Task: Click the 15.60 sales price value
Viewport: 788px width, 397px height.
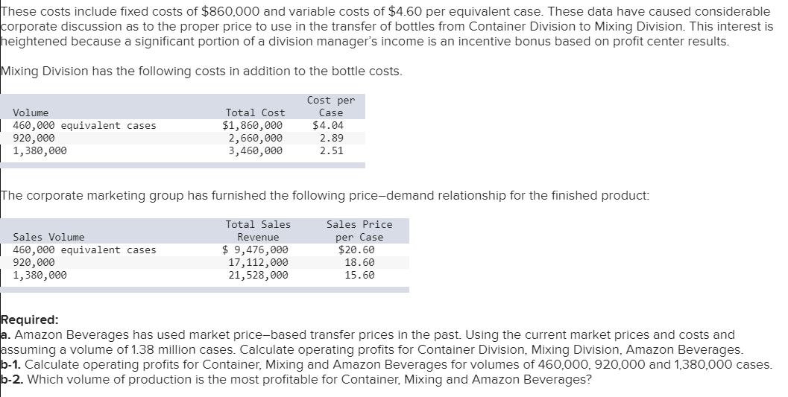Action: [x=359, y=275]
